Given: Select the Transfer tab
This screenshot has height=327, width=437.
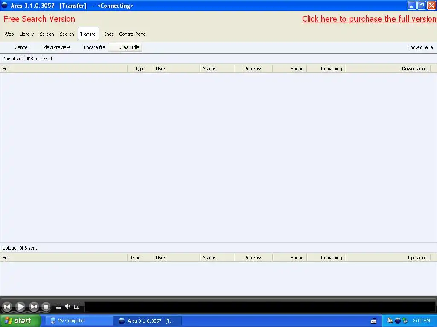Looking at the screenshot, I should (89, 34).
